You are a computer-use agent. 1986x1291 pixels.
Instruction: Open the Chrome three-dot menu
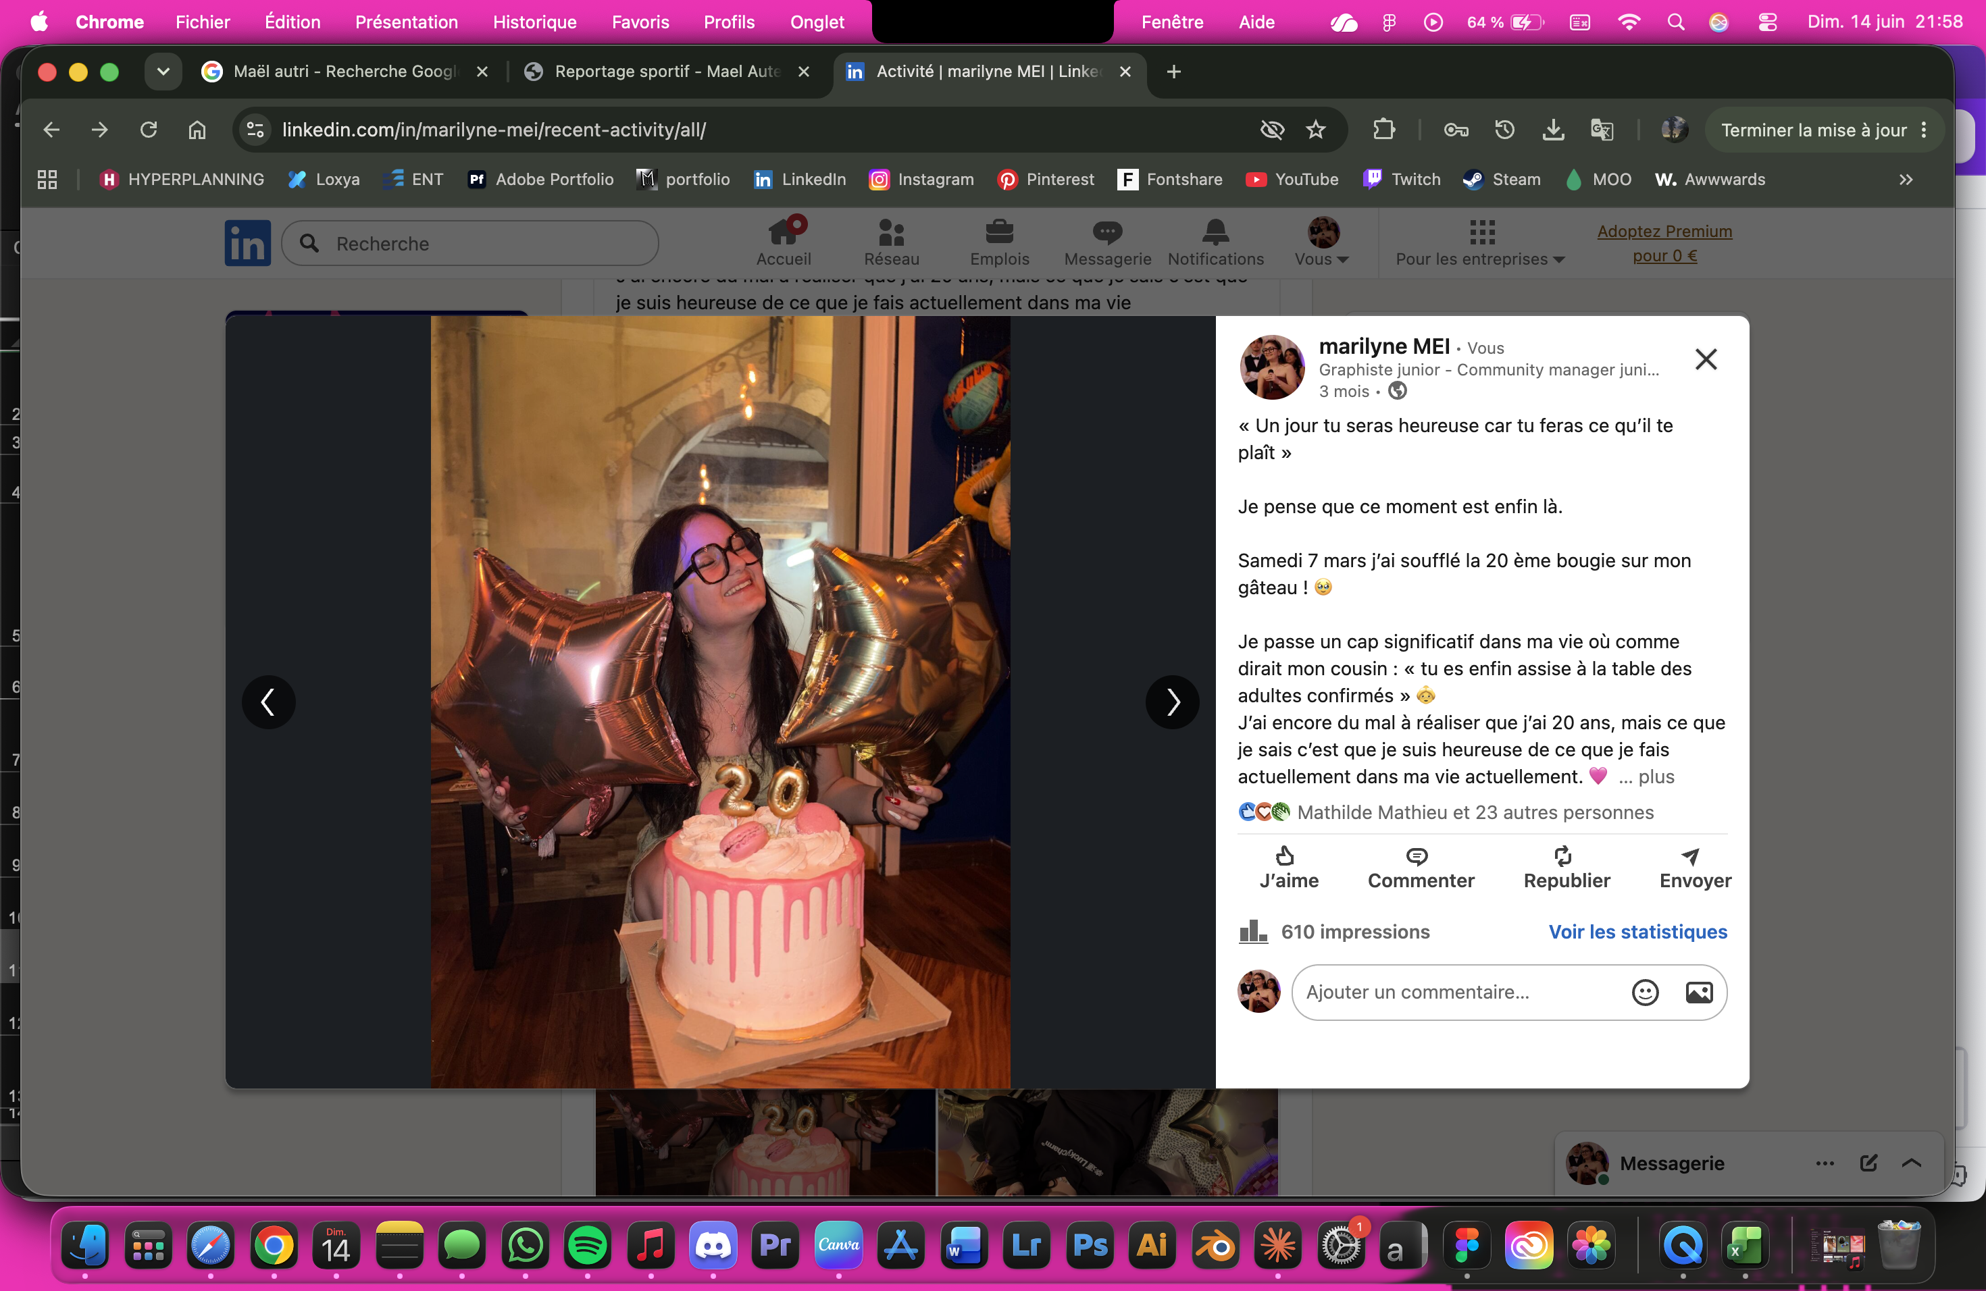pos(1925,130)
